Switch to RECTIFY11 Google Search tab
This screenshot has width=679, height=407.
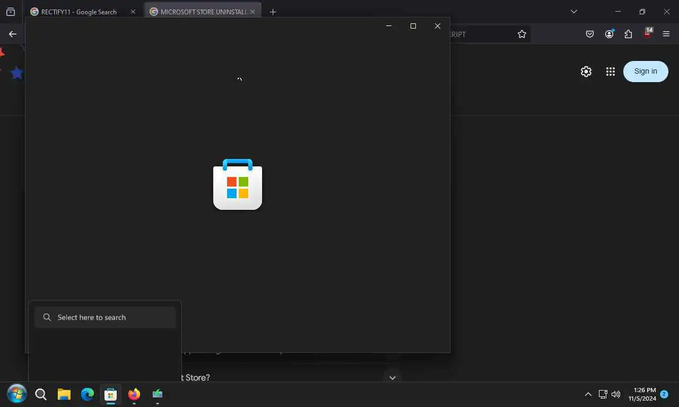click(x=79, y=12)
